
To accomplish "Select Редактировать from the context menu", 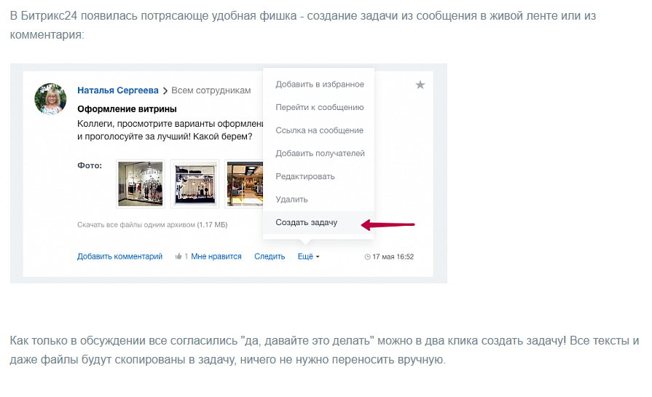I will pos(305,176).
